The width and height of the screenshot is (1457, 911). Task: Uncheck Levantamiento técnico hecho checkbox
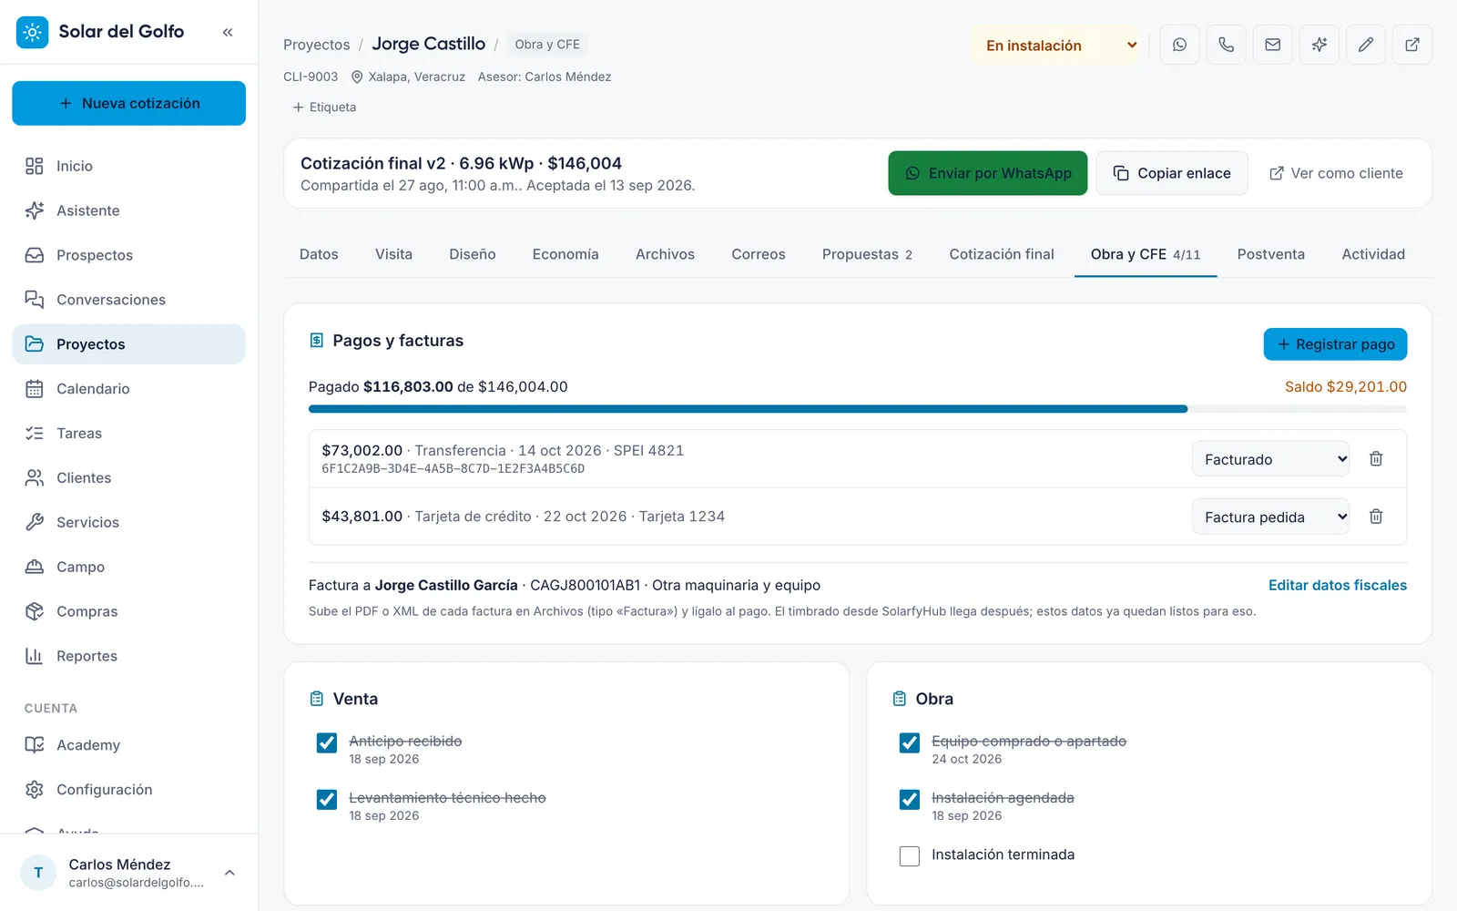point(327,800)
